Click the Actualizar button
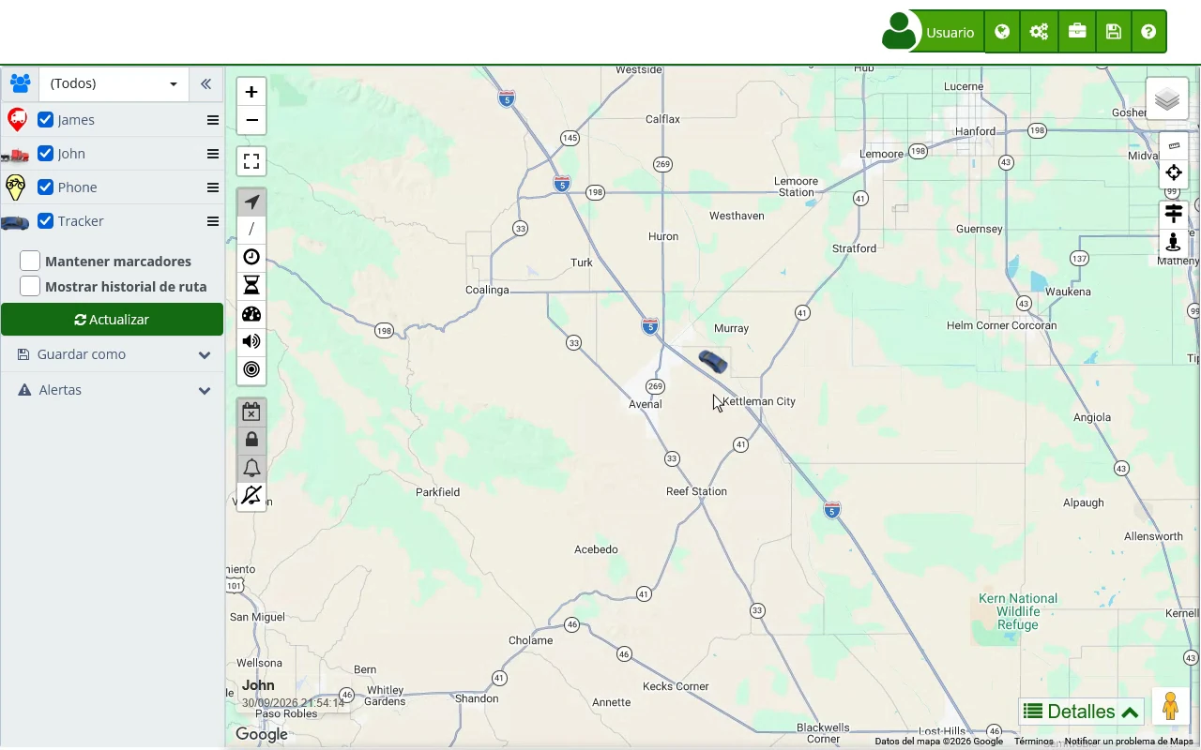 tap(112, 320)
